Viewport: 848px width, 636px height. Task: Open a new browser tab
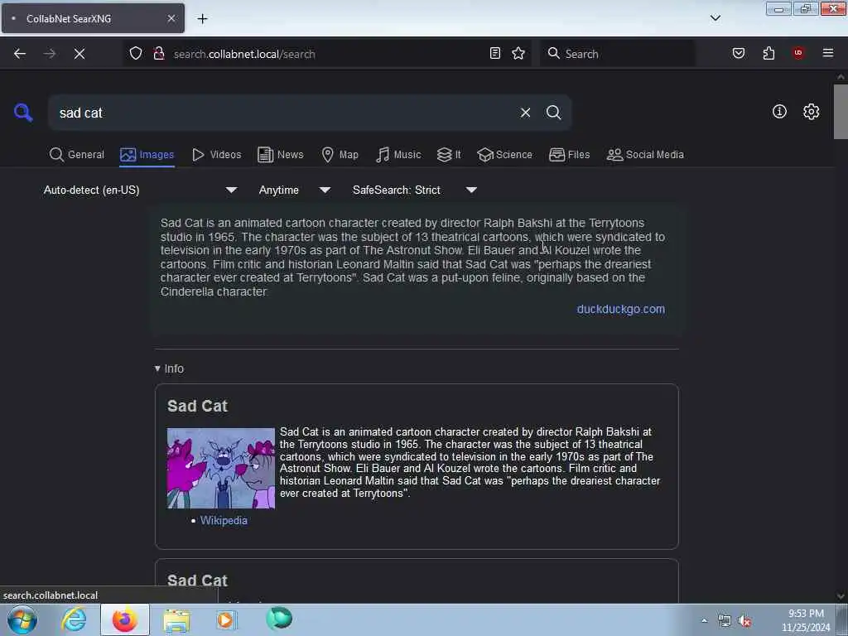202,18
